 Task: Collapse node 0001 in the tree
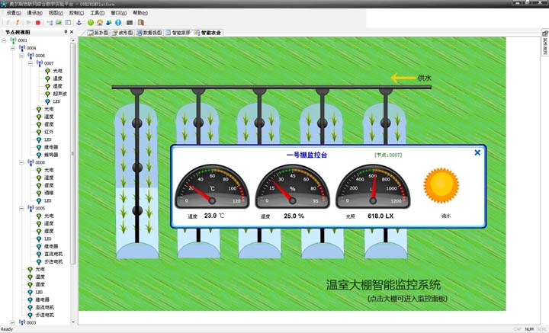(x=5, y=40)
